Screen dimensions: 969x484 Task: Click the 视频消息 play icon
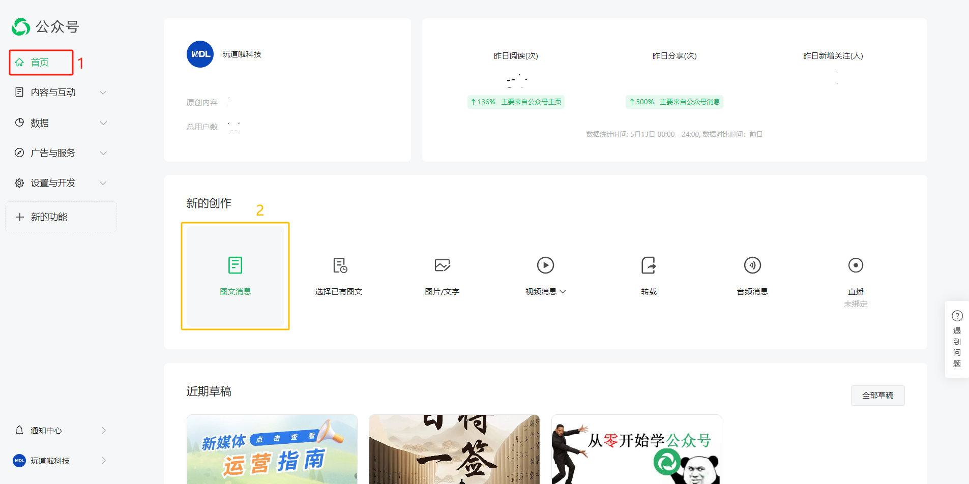coord(545,265)
